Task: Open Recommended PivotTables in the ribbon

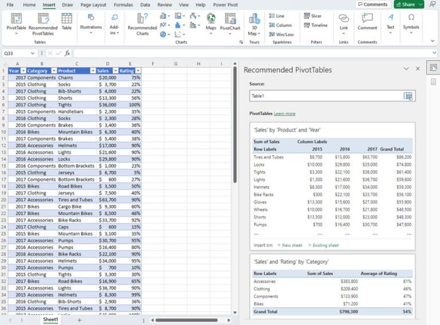Action: click(x=43, y=25)
